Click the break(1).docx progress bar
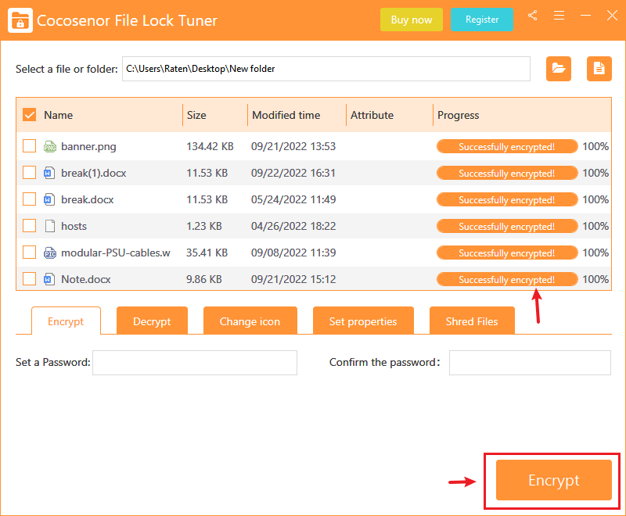Image resolution: width=626 pixels, height=516 pixels. tap(507, 173)
